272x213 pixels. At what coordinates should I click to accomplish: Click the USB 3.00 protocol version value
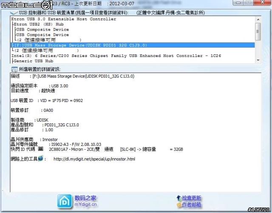[x=59, y=86]
